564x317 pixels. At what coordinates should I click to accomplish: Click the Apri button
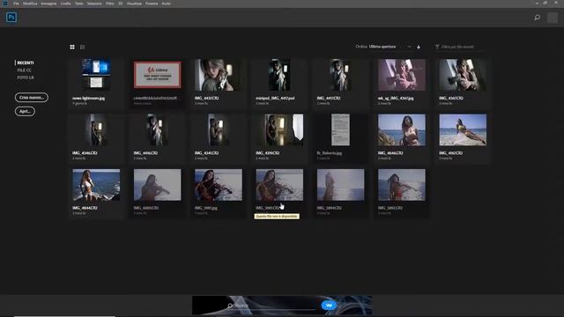[25, 112]
